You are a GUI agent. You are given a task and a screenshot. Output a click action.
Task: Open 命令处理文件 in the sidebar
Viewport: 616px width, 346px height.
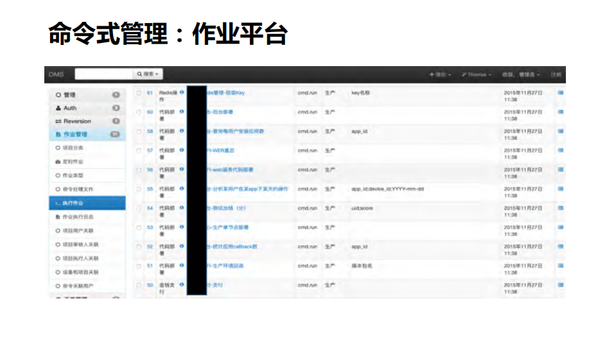[87, 189]
